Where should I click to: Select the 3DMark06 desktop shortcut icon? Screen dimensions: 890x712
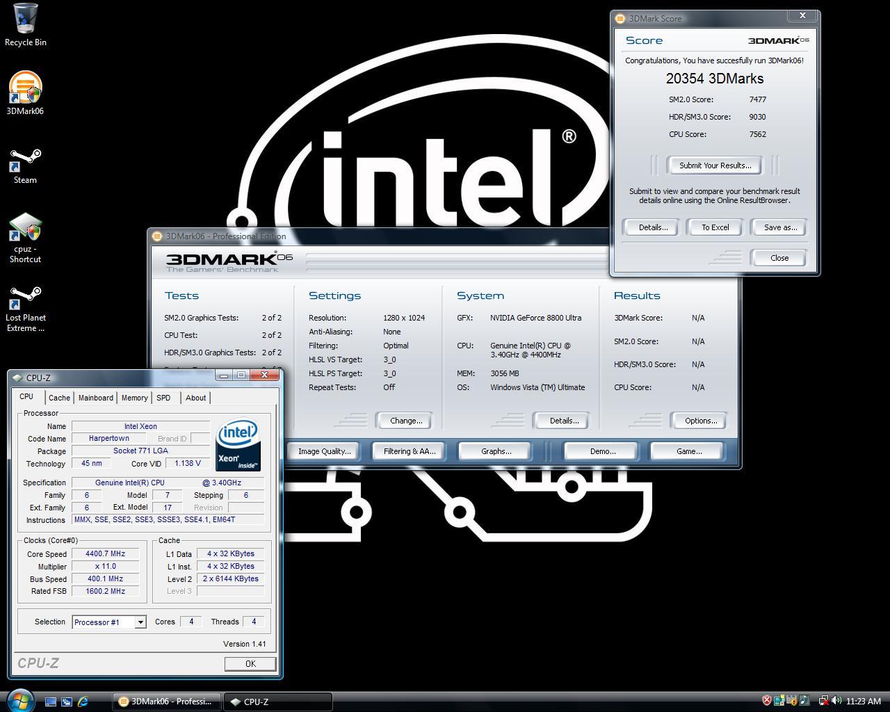tap(25, 93)
